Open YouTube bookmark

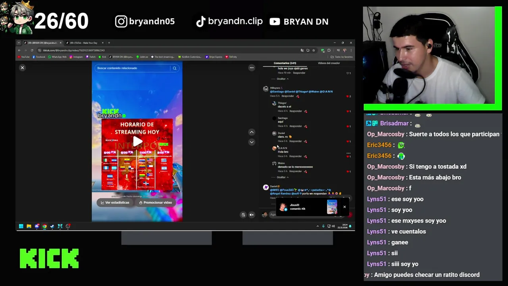tap(23, 57)
